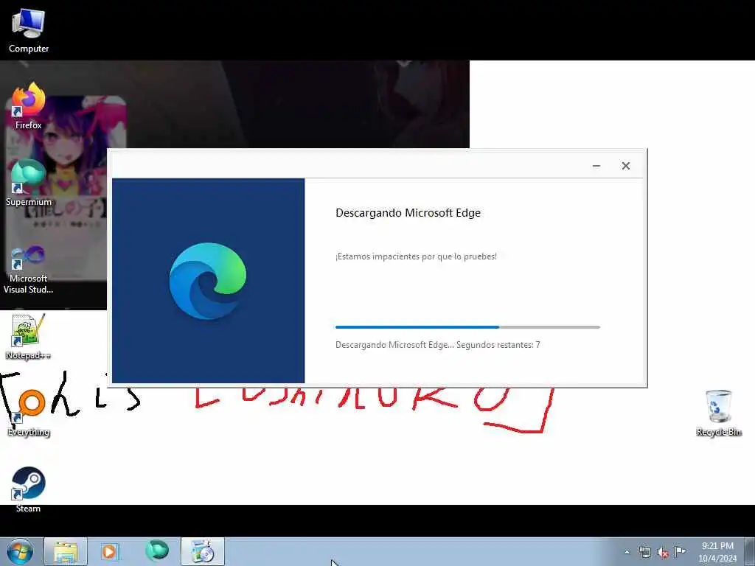
Task: Click the muted volume tray icon
Action: (x=663, y=552)
